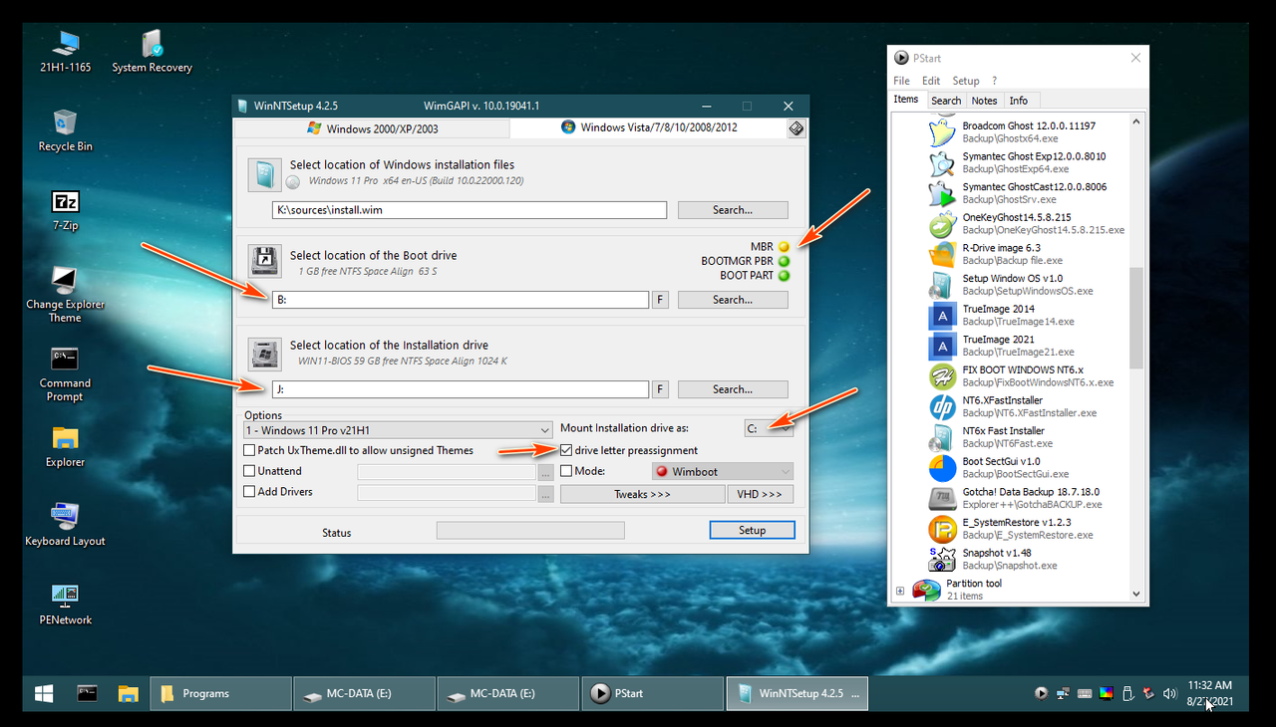The image size is (1276, 727).
Task: Click Snapshot v1.48 icon in PStart
Action: tap(942, 560)
